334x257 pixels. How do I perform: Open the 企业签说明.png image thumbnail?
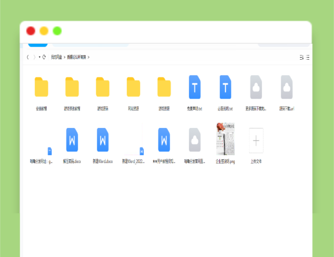pyautogui.click(x=226, y=139)
